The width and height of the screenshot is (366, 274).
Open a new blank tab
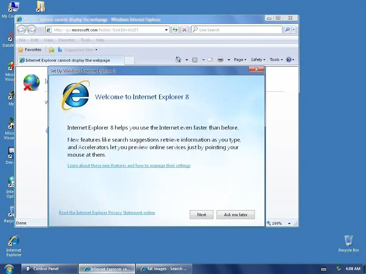(129, 60)
